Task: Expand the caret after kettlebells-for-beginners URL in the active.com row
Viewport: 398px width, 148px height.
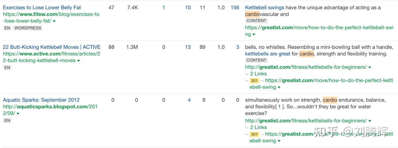Action: point(370,67)
